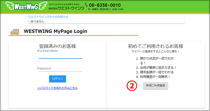Click the delivery truck icon
Viewport: 210px width, 111px height.
click(x=15, y=32)
